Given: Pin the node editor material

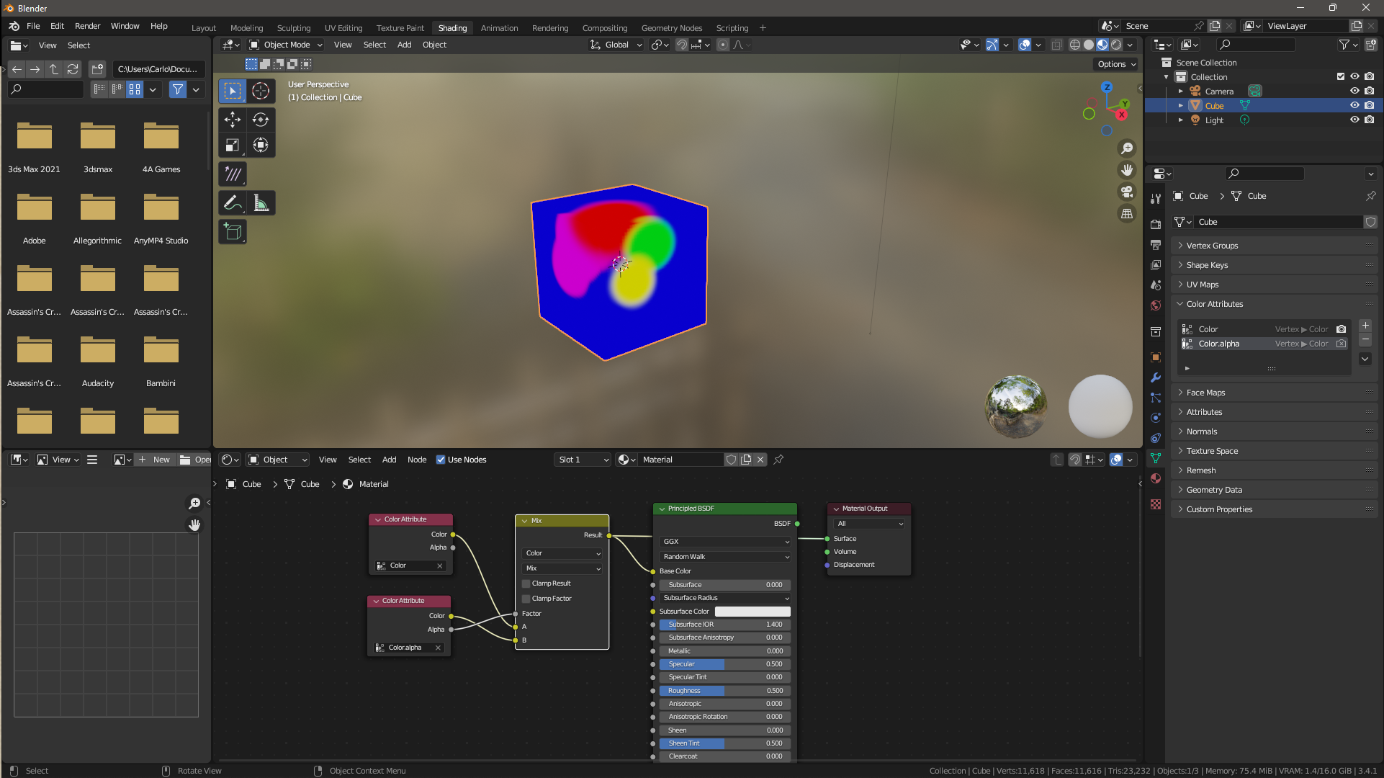Looking at the screenshot, I should 778,460.
